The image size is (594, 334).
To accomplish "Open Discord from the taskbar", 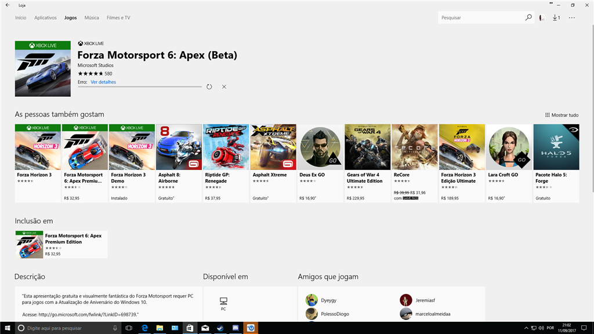I will coord(236,328).
